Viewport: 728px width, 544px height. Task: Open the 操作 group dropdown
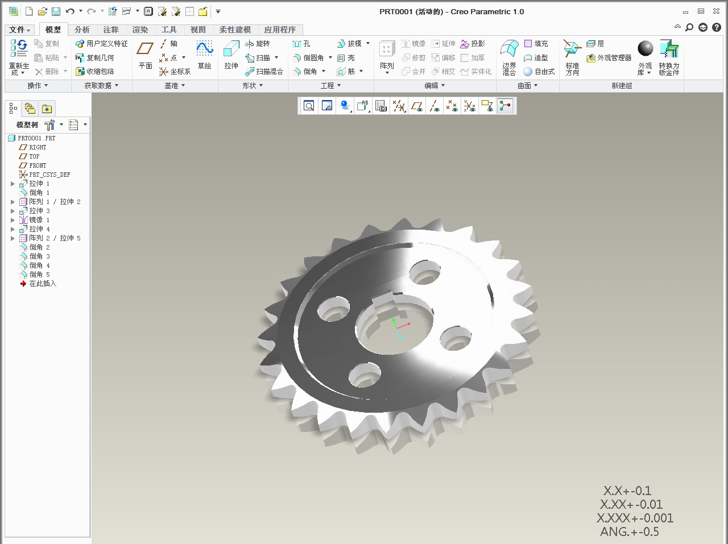pyautogui.click(x=38, y=86)
